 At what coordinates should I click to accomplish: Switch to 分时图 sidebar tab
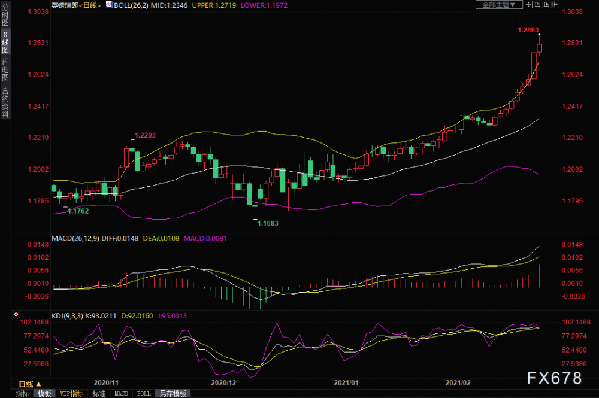pos(5,15)
